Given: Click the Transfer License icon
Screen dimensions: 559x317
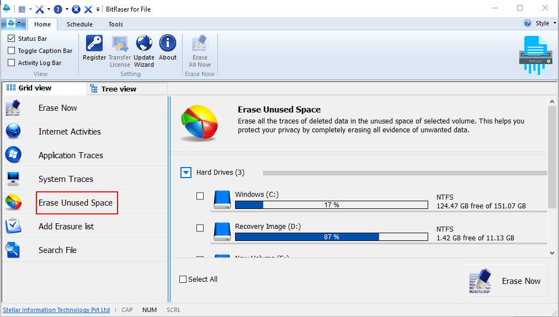Looking at the screenshot, I should pos(120,43).
